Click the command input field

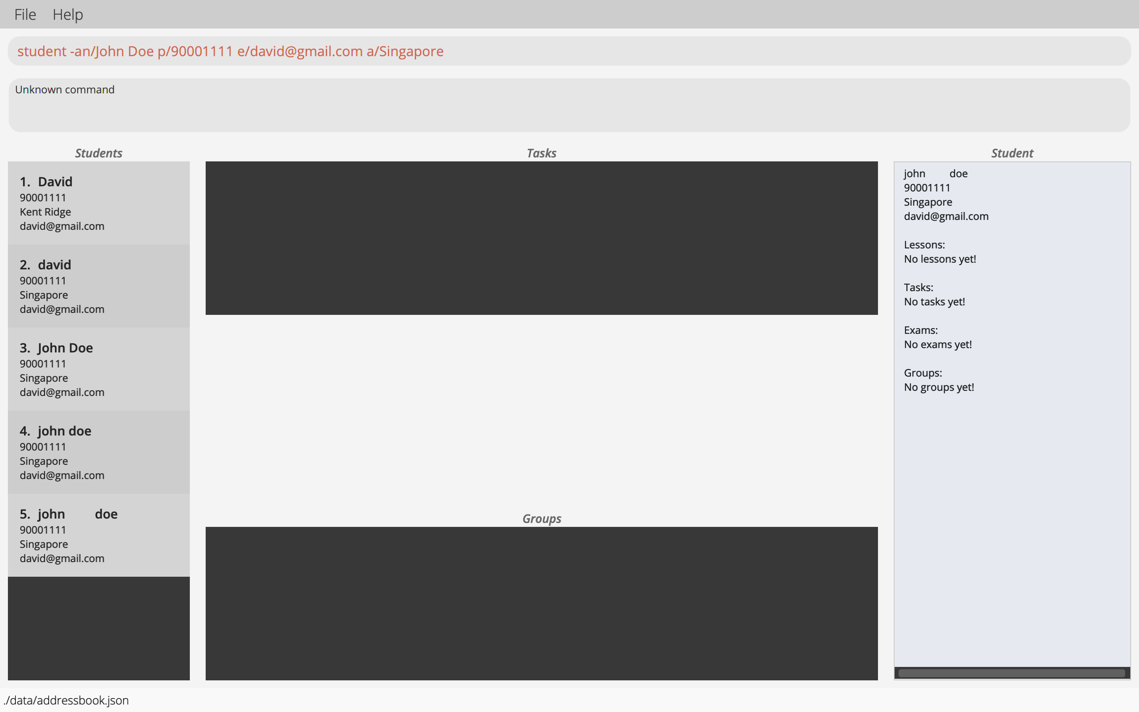coord(569,51)
